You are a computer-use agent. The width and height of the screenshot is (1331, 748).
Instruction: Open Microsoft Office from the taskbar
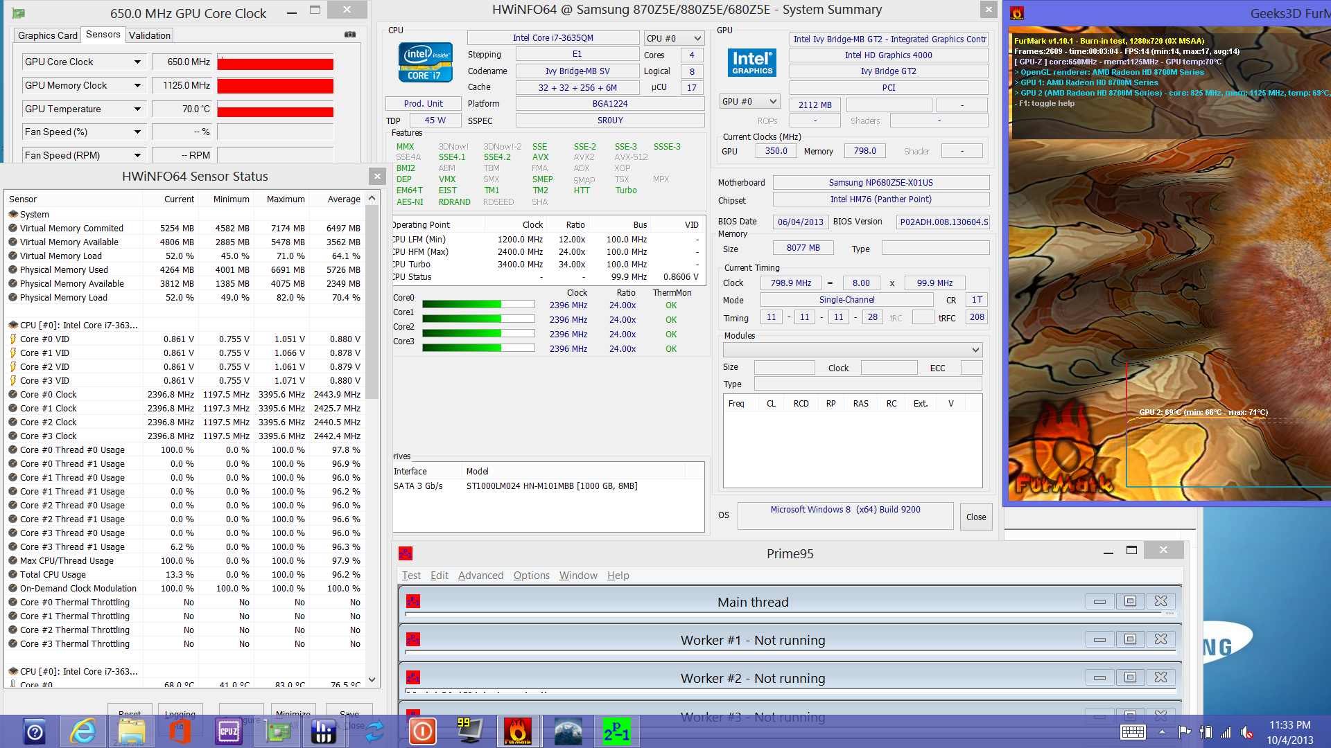point(180,732)
